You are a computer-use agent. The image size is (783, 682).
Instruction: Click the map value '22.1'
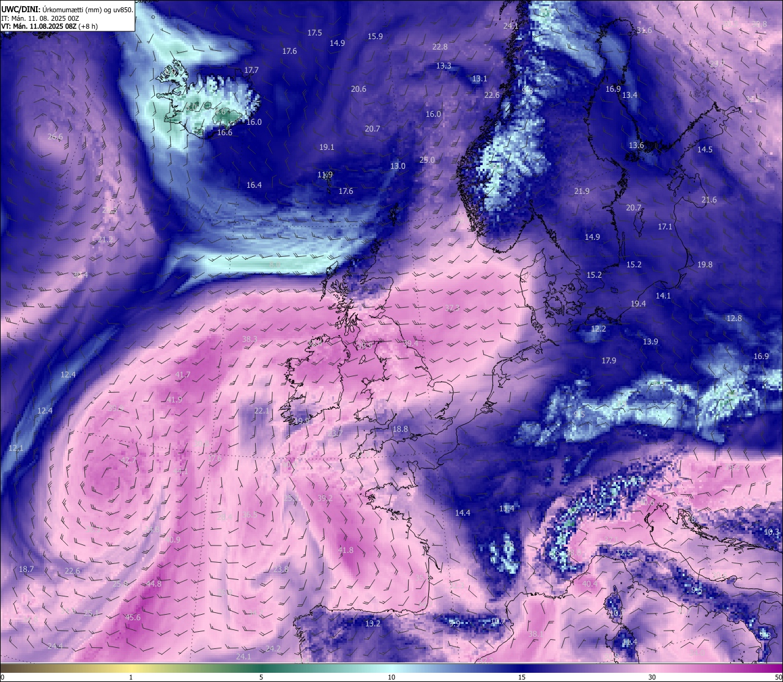(262, 411)
